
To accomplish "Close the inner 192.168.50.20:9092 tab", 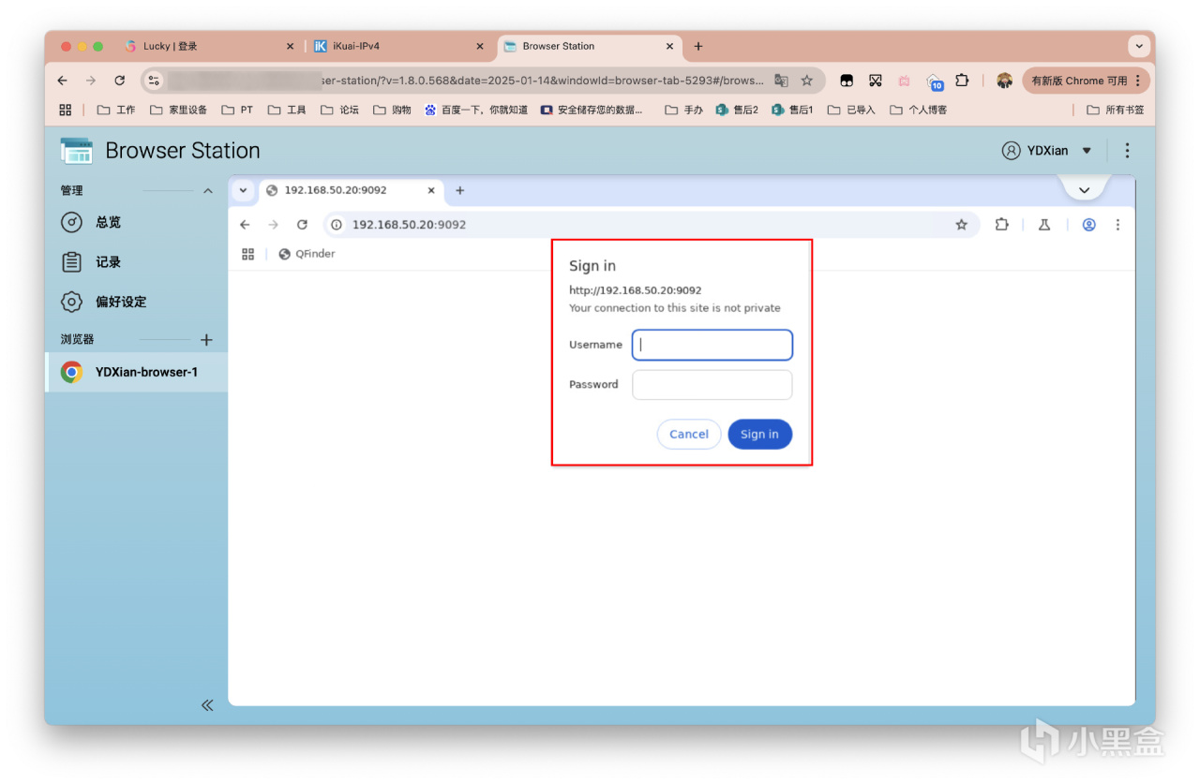I will [x=431, y=190].
